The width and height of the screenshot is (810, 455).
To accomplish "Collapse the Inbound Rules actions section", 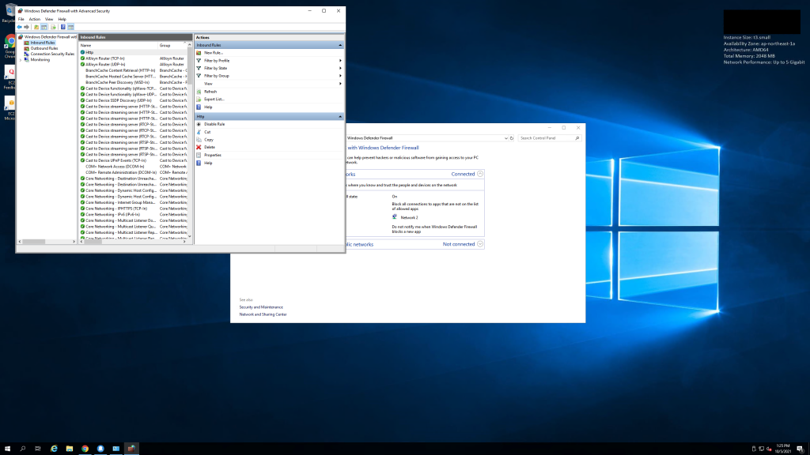I will tap(340, 45).
